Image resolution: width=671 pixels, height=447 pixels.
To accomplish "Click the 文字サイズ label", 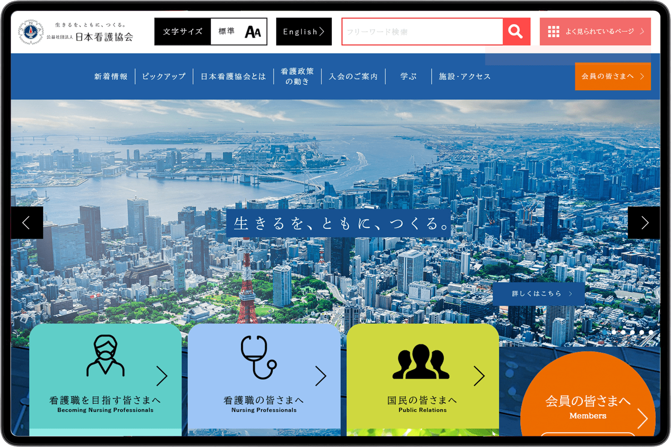I will [183, 32].
